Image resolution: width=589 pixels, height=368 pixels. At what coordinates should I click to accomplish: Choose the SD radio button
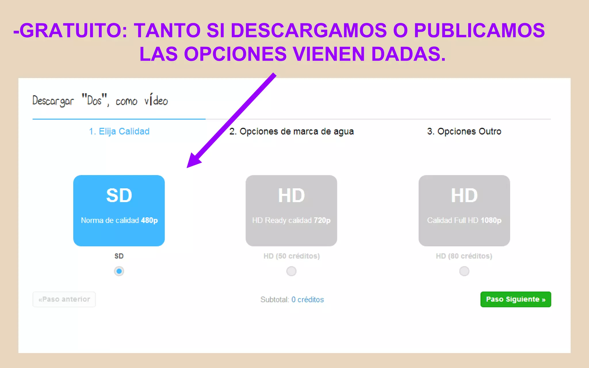pos(119,271)
